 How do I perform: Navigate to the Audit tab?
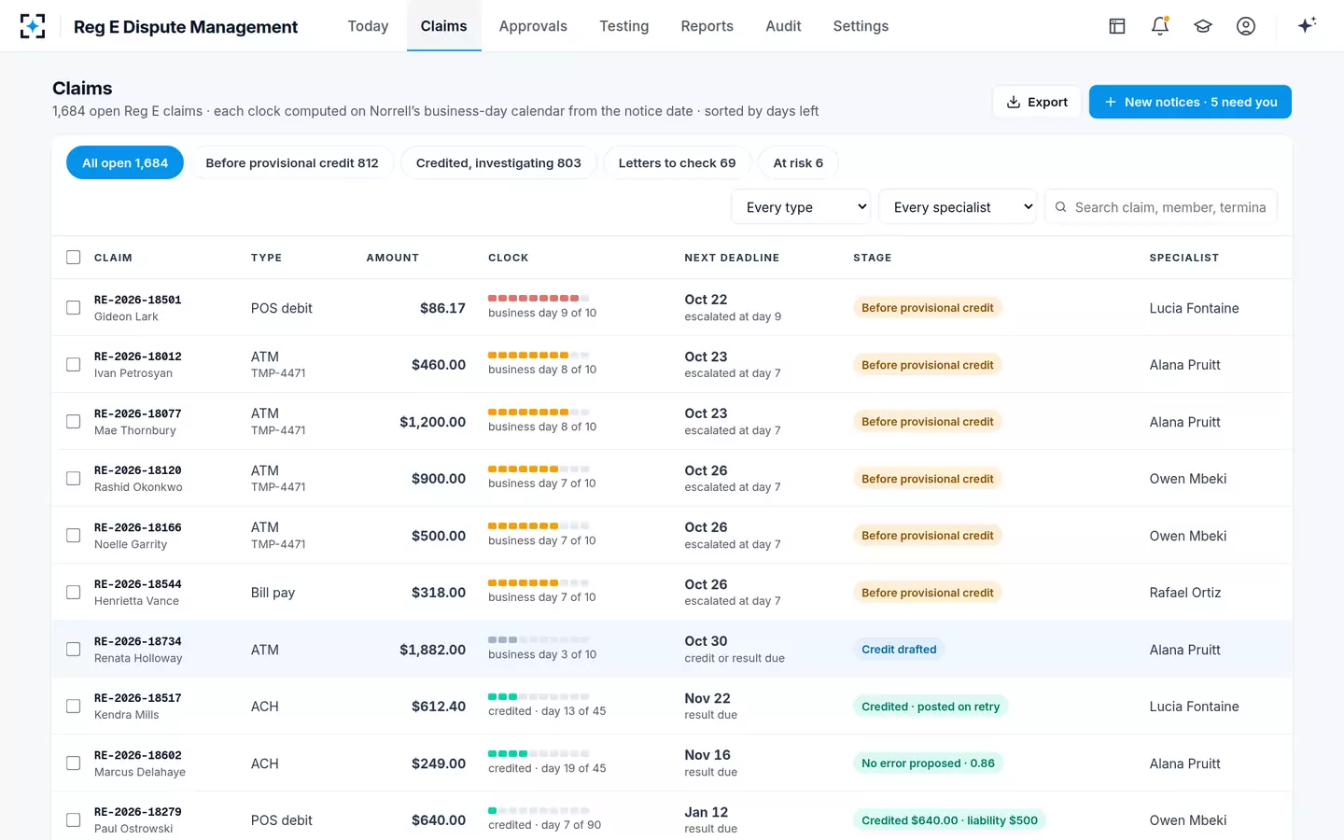point(783,26)
